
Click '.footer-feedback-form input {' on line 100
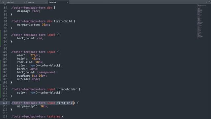[35, 52]
